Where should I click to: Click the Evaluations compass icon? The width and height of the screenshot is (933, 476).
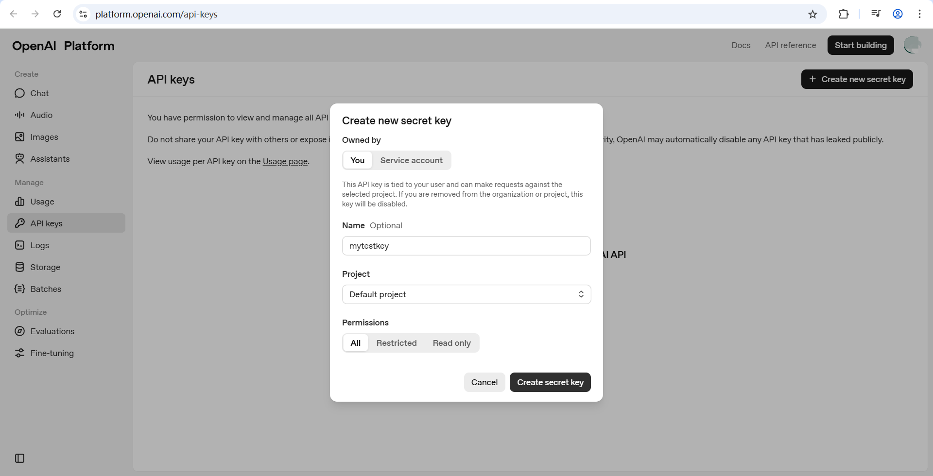pyautogui.click(x=19, y=331)
